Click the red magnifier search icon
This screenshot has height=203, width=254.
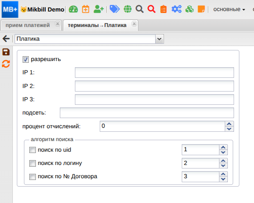152,9
